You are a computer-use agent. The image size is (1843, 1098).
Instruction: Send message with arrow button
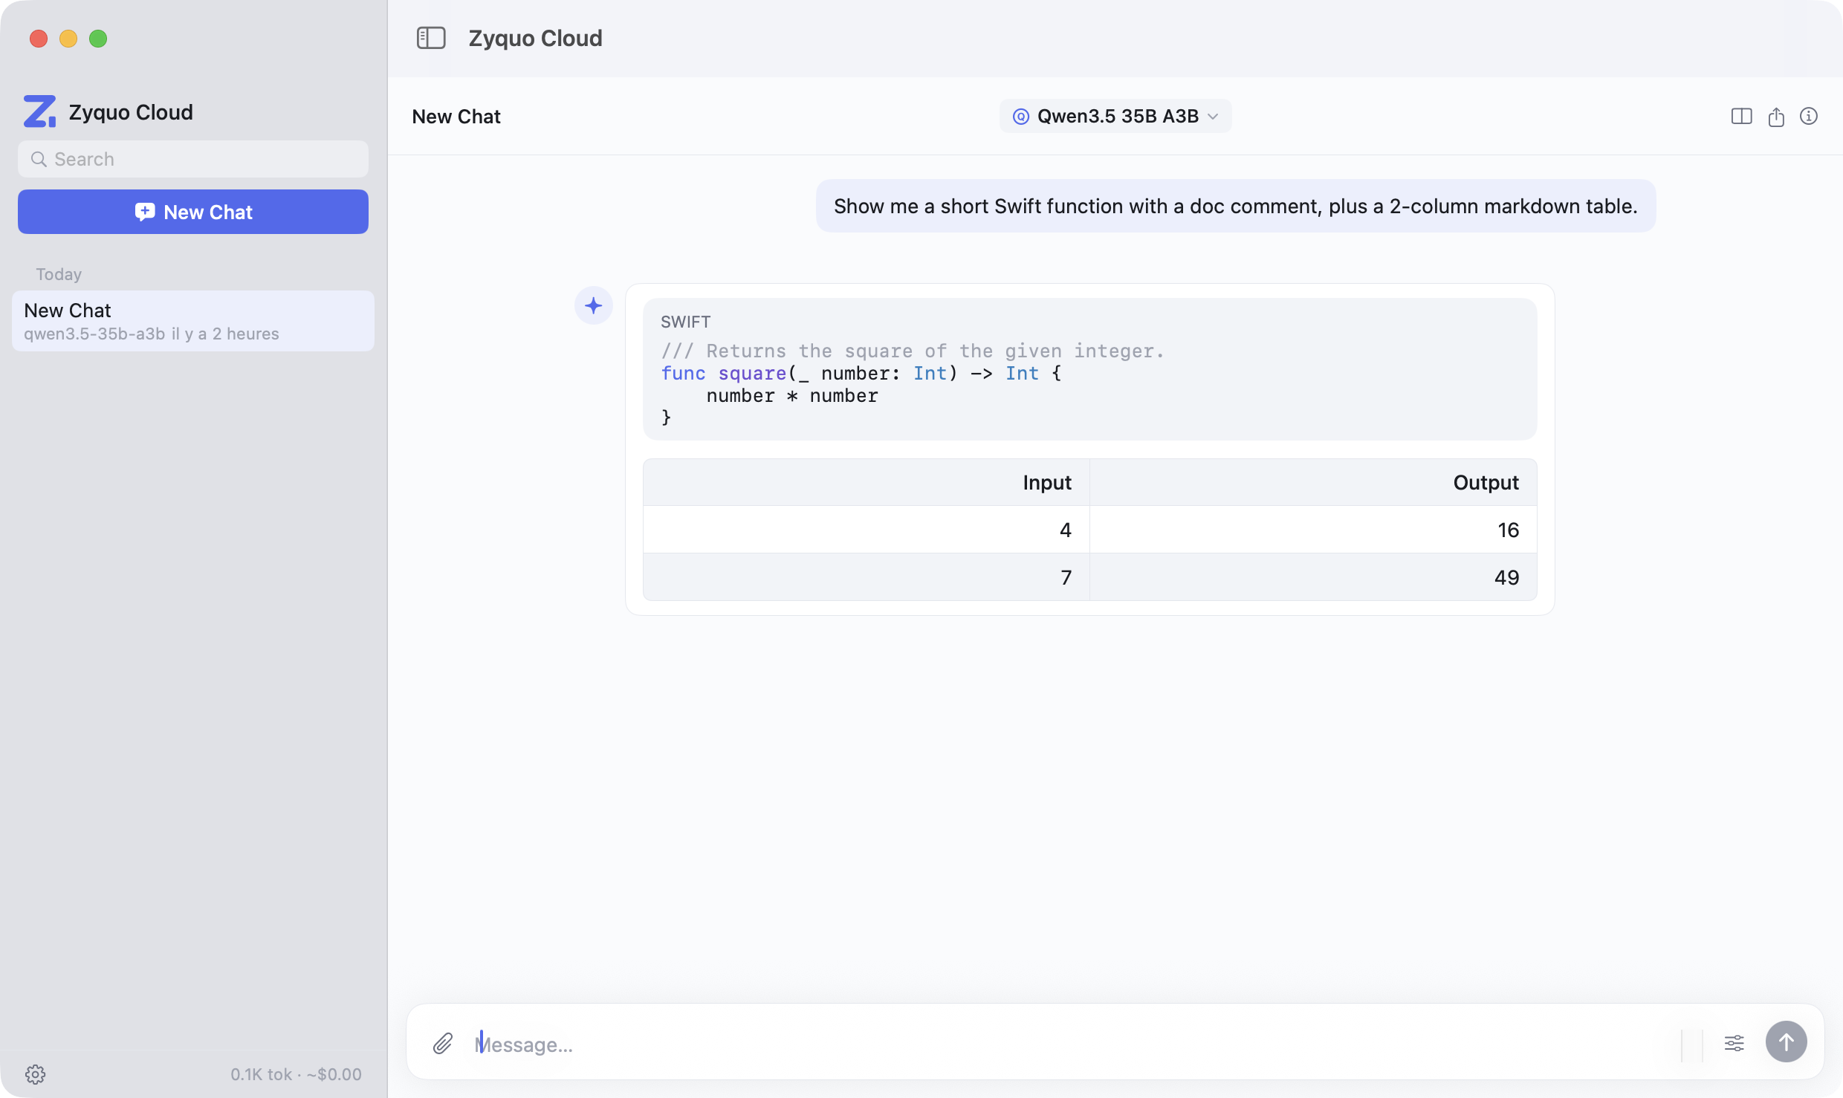(x=1786, y=1042)
